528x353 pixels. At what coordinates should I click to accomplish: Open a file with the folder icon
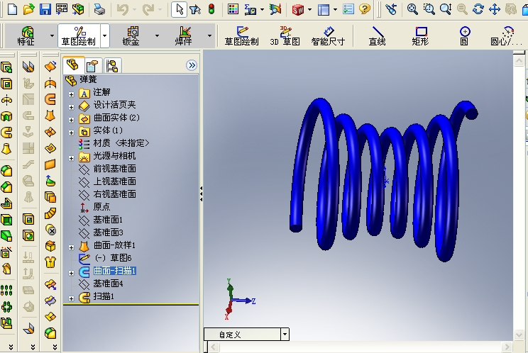pos(28,9)
